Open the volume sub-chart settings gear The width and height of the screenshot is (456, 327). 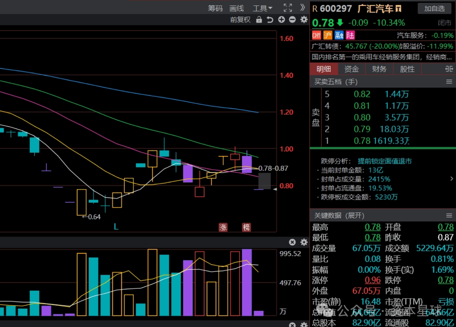(x=304, y=242)
